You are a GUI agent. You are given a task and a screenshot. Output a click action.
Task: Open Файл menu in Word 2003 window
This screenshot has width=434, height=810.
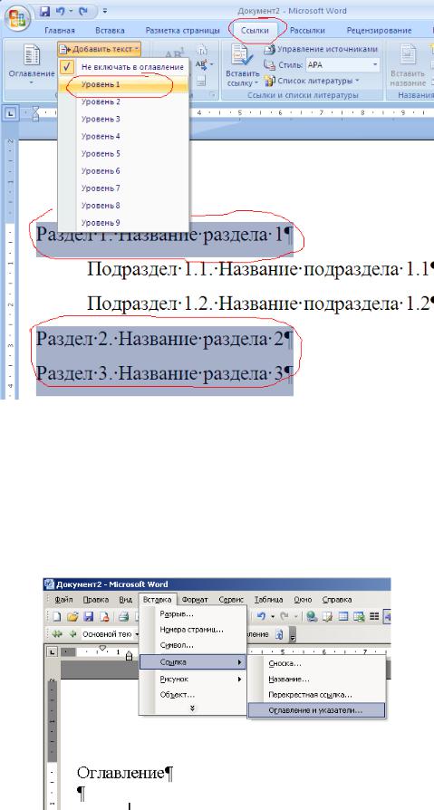point(63,600)
